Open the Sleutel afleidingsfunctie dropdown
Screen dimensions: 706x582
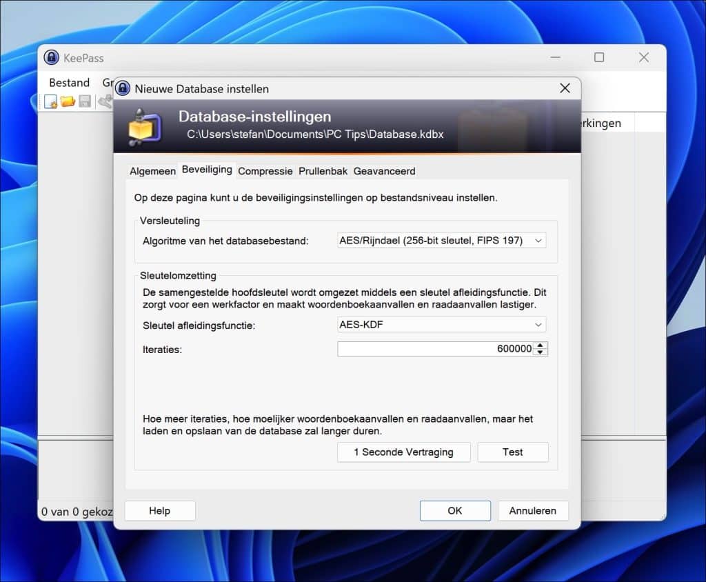538,325
